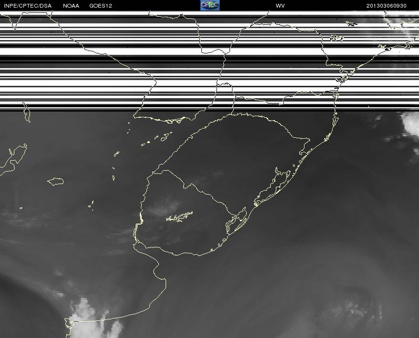The height and width of the screenshot is (338, 419).
Task: Select the INPE/CPTEC/DSA header text
Action: pyautogui.click(x=28, y=6)
